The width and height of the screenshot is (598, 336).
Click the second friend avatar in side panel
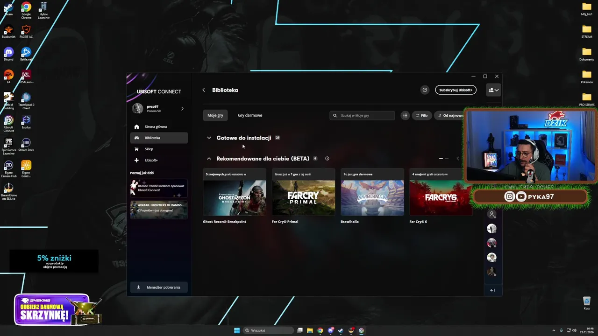point(491,243)
